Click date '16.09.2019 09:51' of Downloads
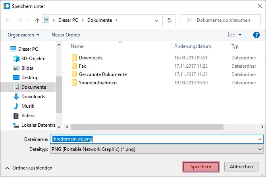This screenshot has width=266, height=177. click(x=191, y=58)
